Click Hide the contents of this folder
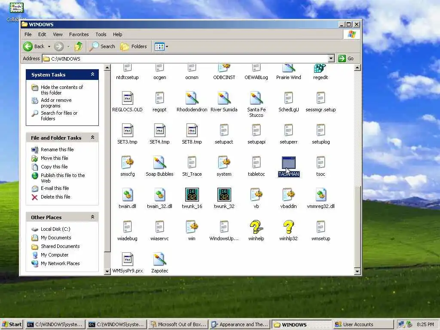Screen dimensions: 440x330 pos(62,90)
